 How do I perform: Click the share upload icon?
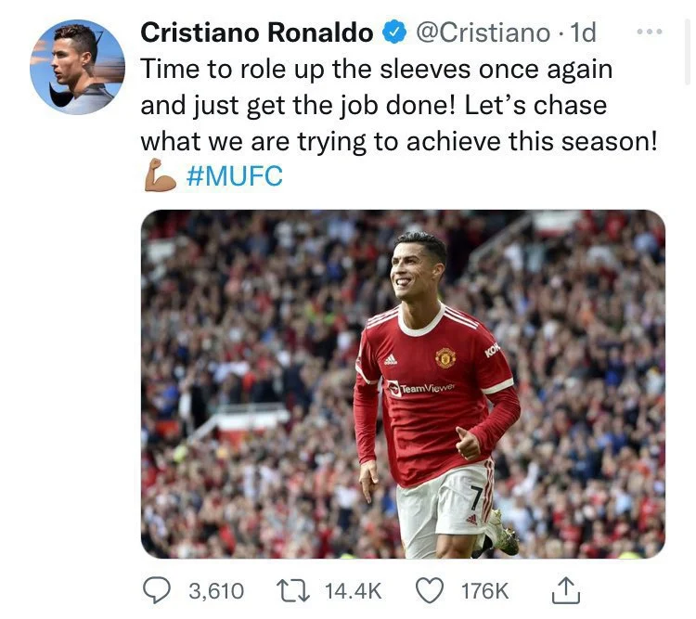(x=566, y=590)
